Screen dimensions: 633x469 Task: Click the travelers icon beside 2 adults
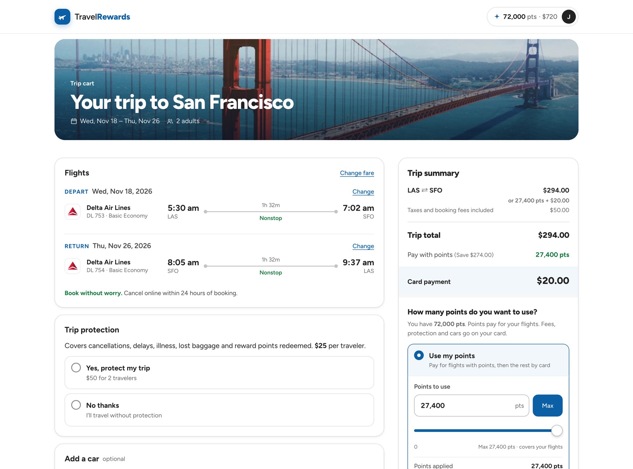point(170,121)
